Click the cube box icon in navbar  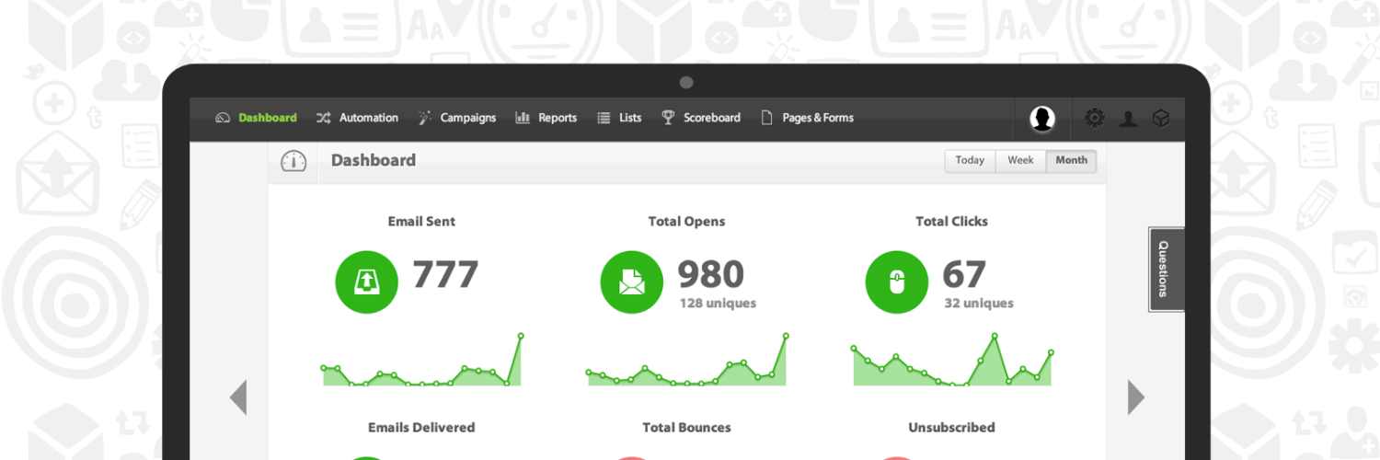1161,118
